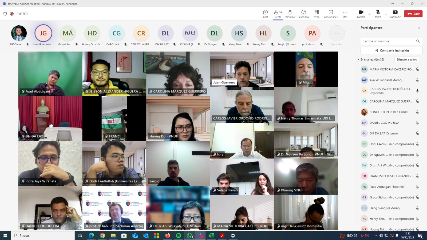Toggle mic icon for Ayu Wulandari
This screenshot has height=240, width=427.
click(x=417, y=80)
